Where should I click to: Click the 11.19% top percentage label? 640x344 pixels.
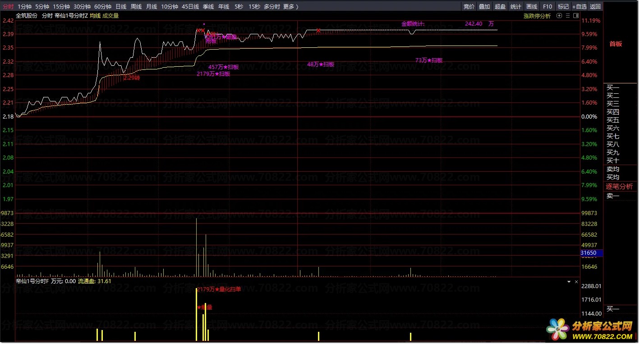coord(591,21)
